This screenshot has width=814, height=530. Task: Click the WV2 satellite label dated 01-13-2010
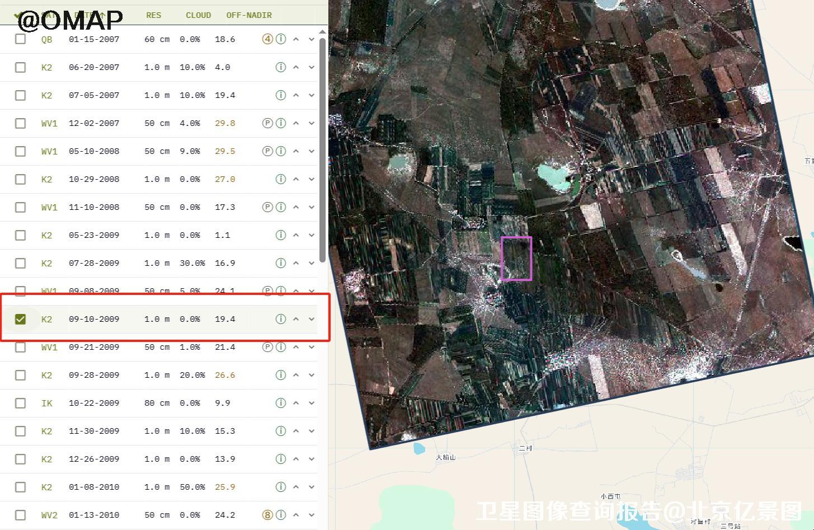tap(49, 515)
